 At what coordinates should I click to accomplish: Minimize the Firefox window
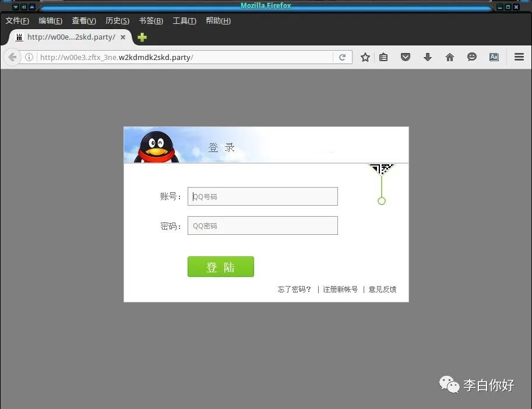coord(500,7)
